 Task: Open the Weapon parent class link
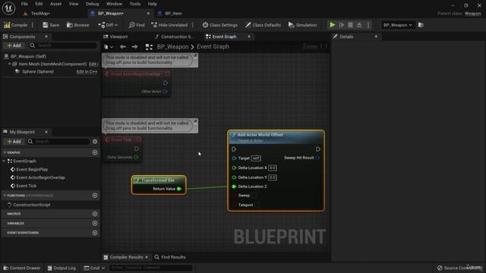pos(472,14)
